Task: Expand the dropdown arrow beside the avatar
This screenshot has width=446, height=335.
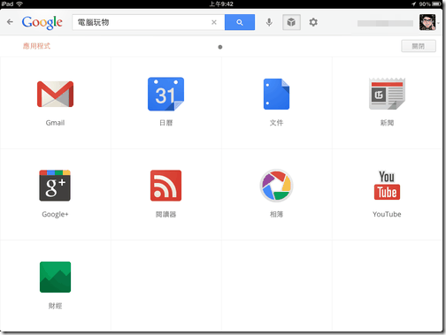Action: (x=439, y=23)
